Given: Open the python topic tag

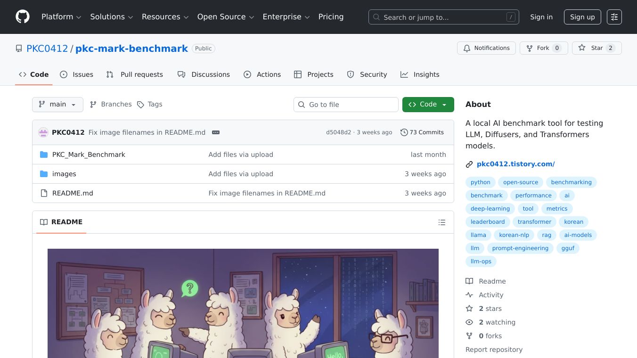Looking at the screenshot, I should point(481,182).
